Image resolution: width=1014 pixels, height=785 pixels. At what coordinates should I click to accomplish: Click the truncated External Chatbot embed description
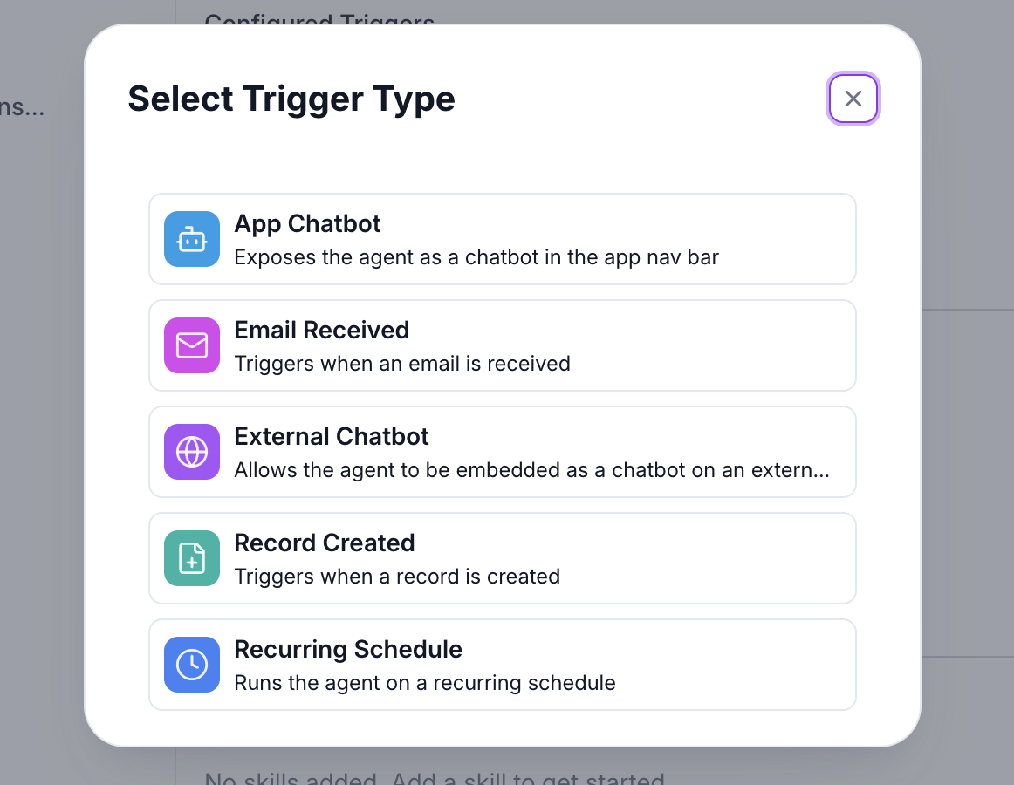coord(531,470)
